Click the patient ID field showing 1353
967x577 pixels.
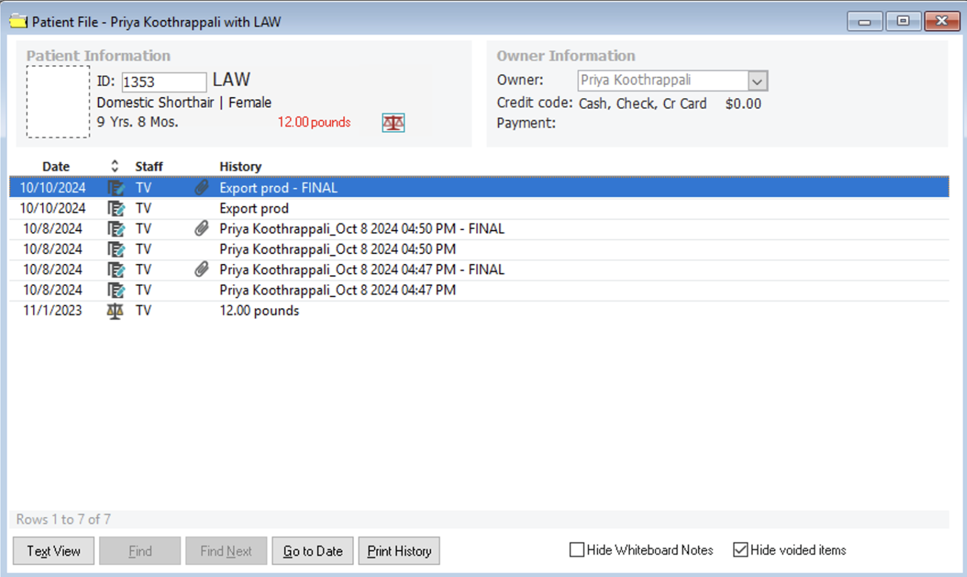(163, 82)
